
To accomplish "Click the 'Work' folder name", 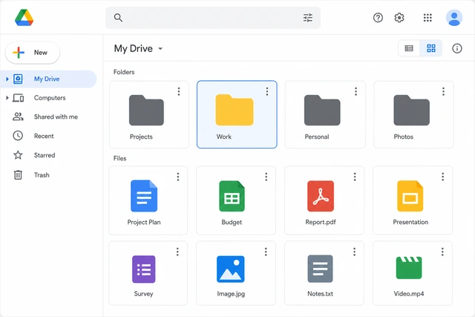I will [224, 137].
